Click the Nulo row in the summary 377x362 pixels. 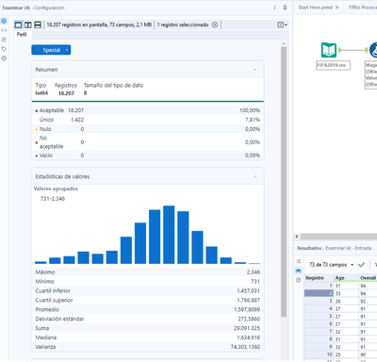coord(148,129)
